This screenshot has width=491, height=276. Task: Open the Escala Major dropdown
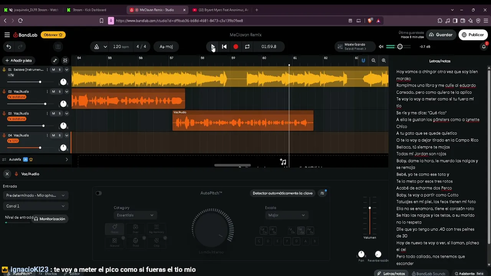coord(287,215)
